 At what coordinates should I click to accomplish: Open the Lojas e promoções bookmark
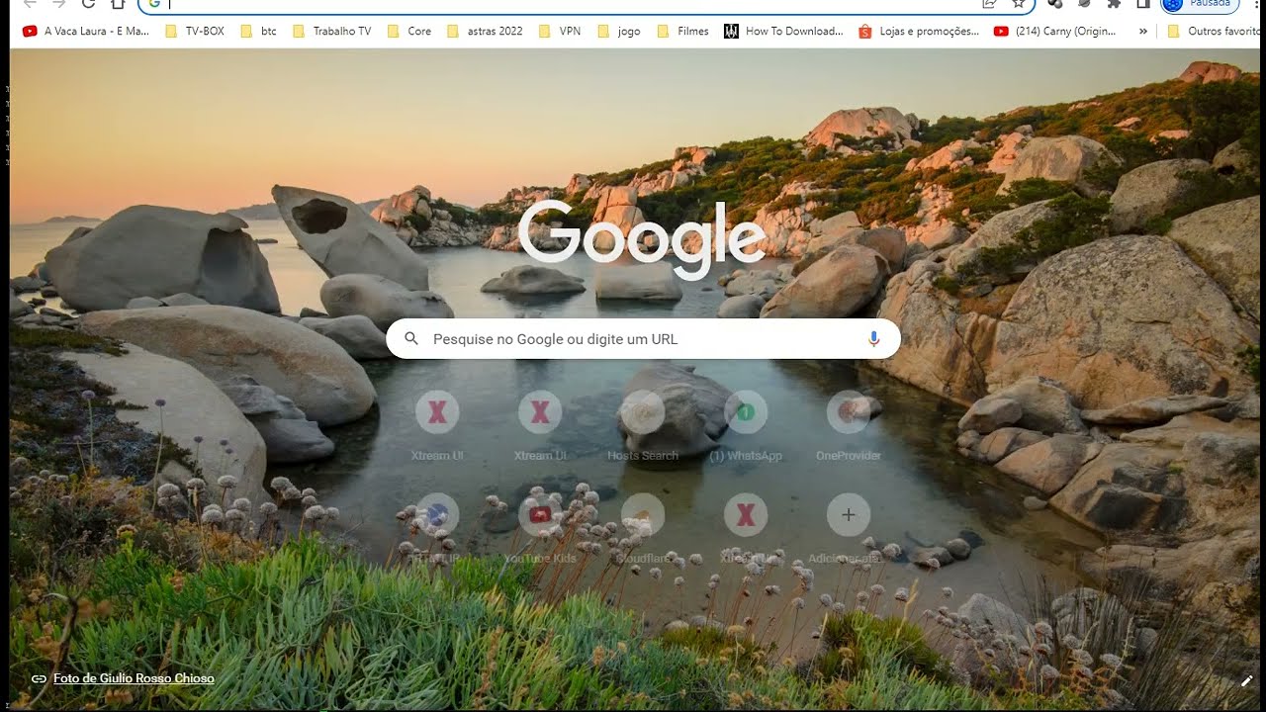pyautogui.click(x=919, y=31)
